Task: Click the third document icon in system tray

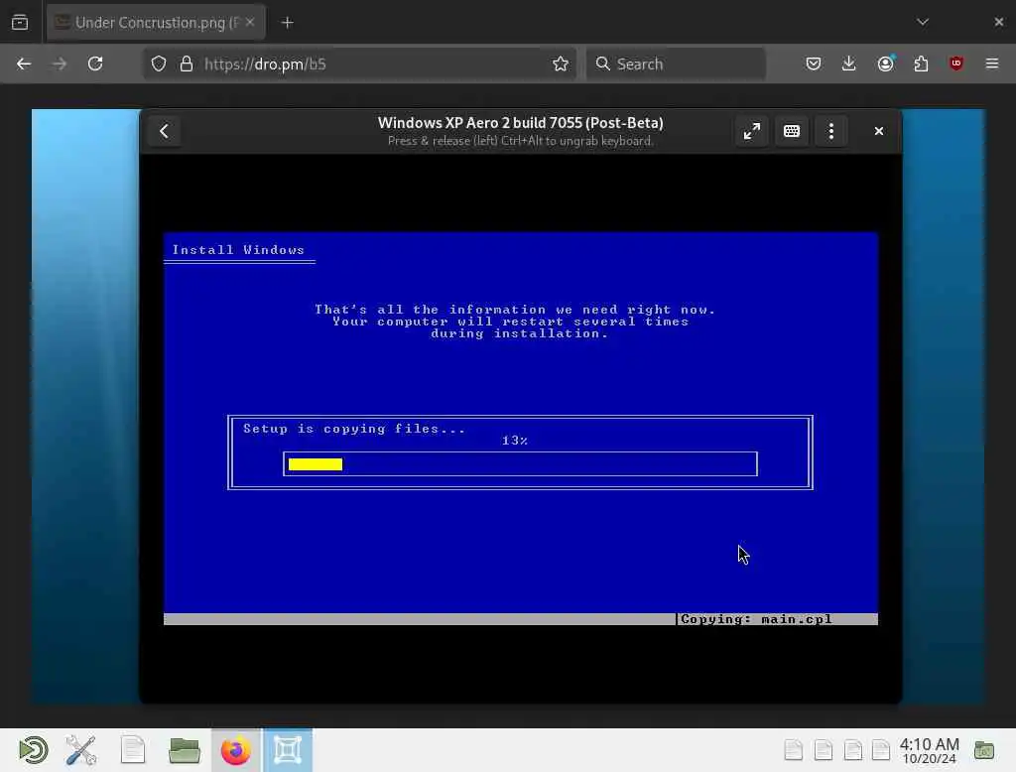Action: pyautogui.click(x=852, y=750)
